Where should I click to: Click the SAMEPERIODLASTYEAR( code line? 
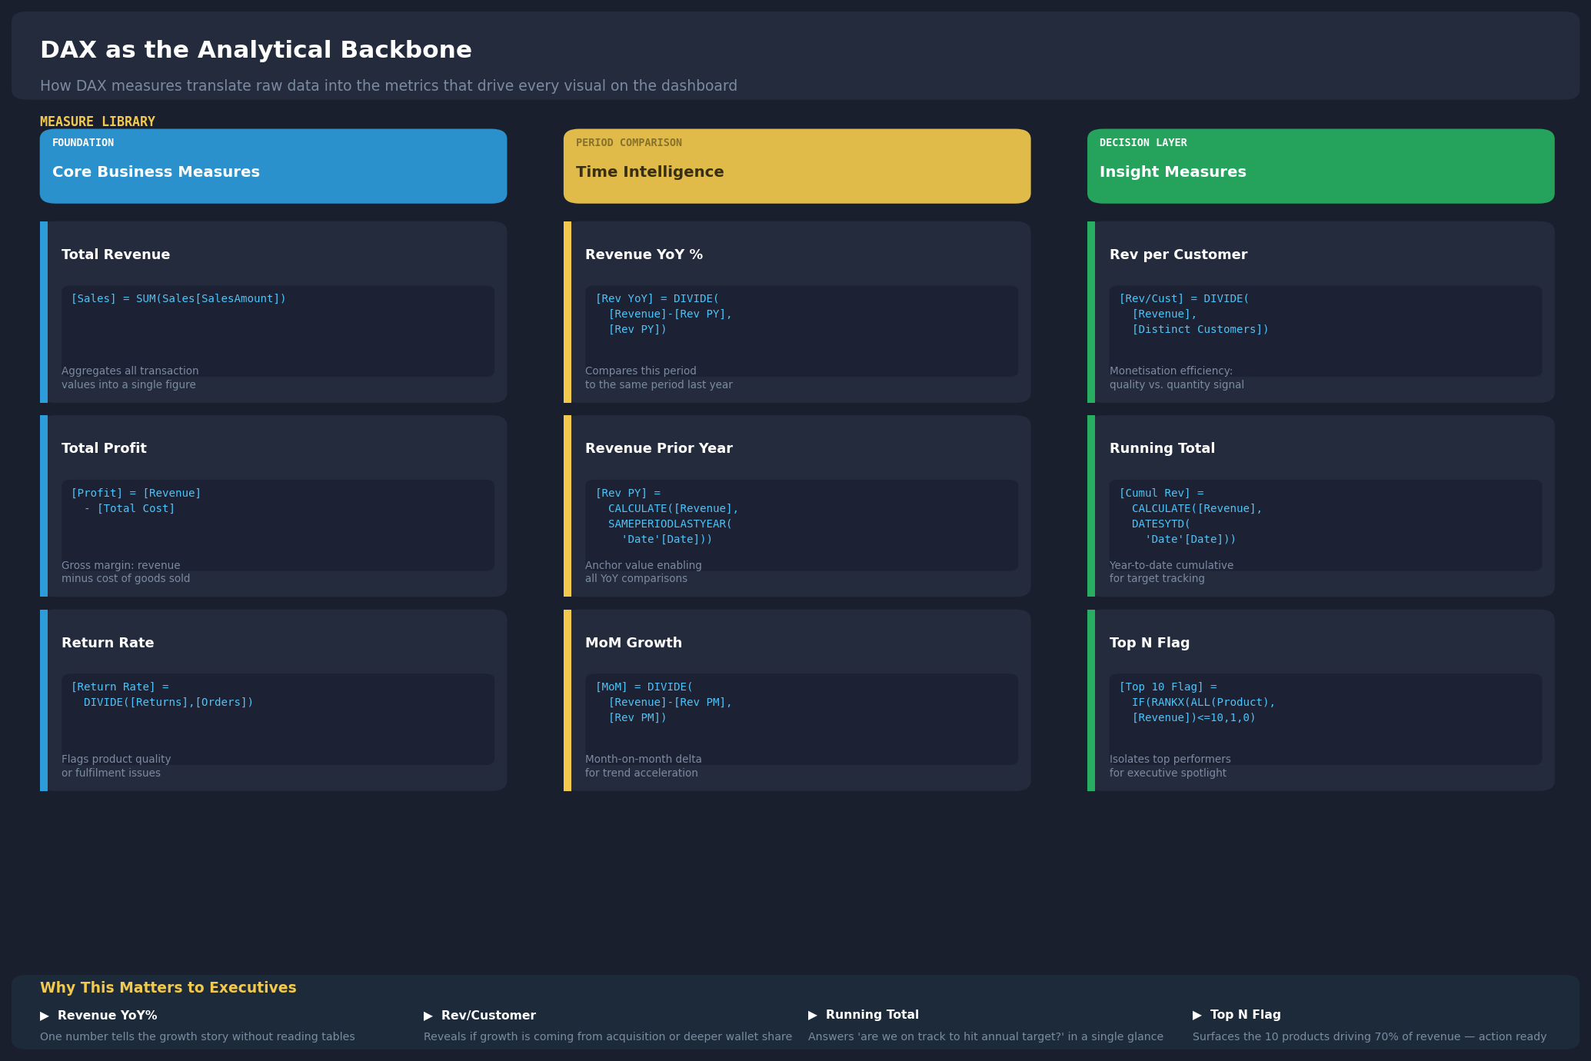click(x=670, y=524)
